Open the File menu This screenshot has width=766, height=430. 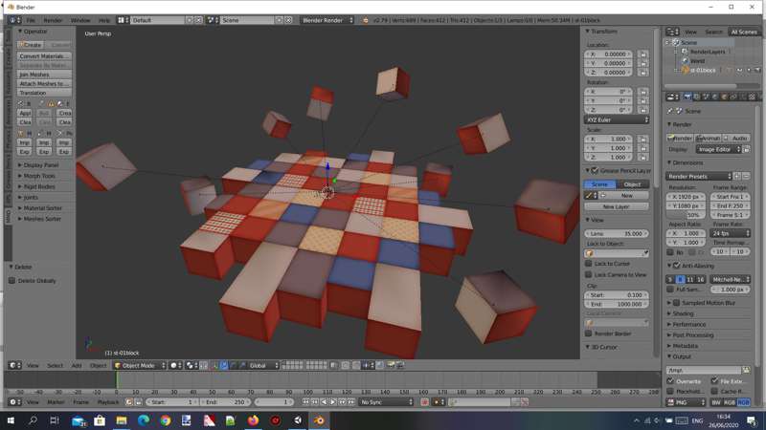click(x=31, y=20)
